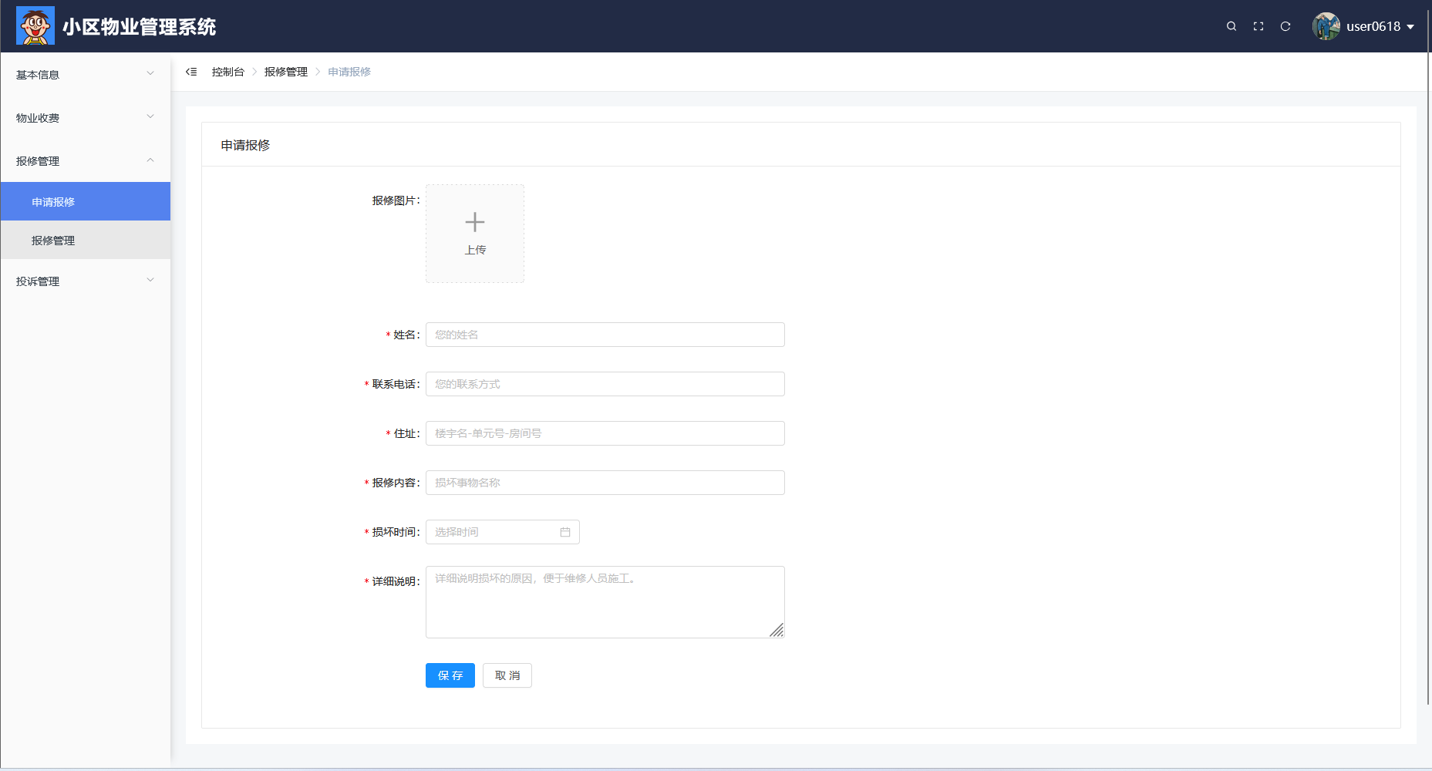The image size is (1432, 771).
Task: Open the search icon in header
Action: tap(1232, 26)
